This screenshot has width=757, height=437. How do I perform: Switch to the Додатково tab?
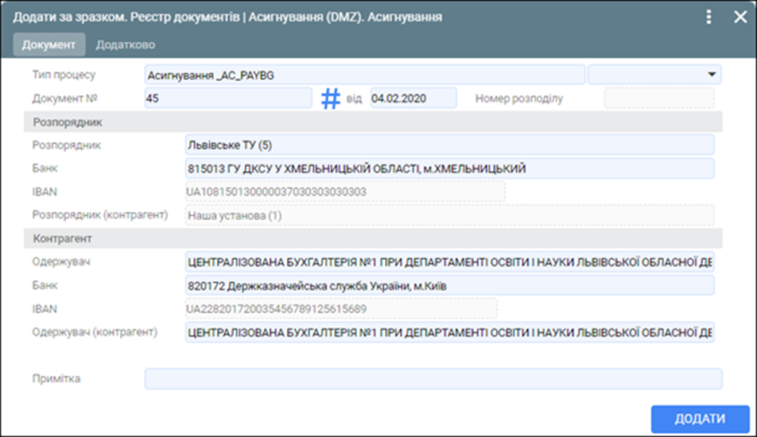pyautogui.click(x=126, y=44)
